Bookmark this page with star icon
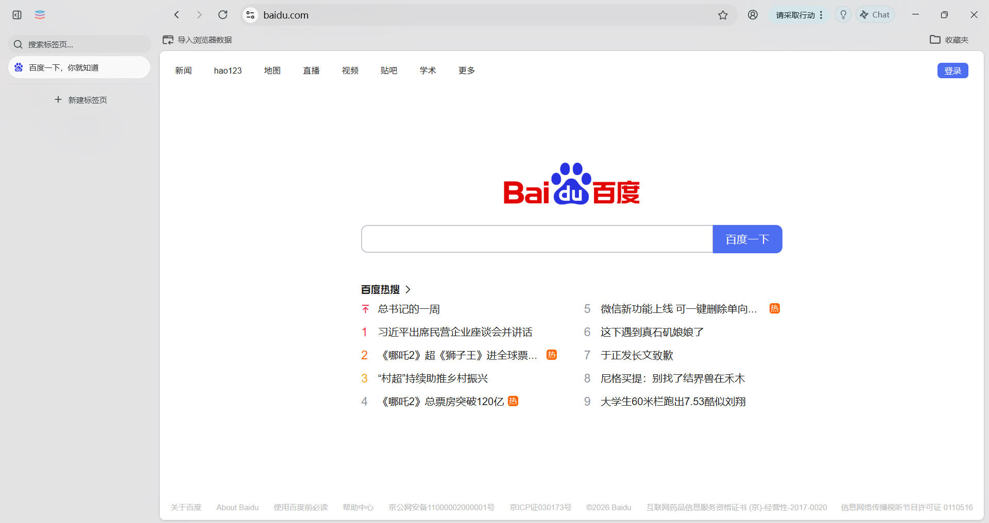 pos(723,15)
